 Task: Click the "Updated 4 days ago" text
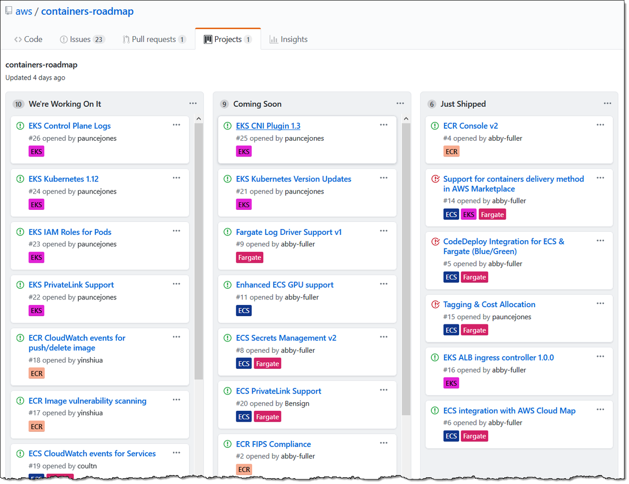(x=36, y=77)
